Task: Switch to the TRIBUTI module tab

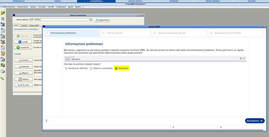Action: click(58, 1)
